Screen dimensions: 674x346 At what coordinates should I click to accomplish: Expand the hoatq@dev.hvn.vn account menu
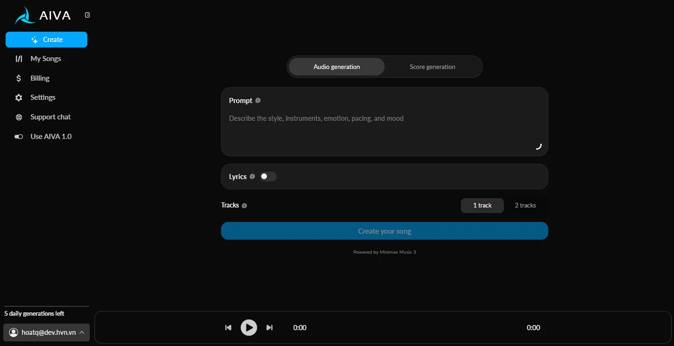pyautogui.click(x=46, y=332)
